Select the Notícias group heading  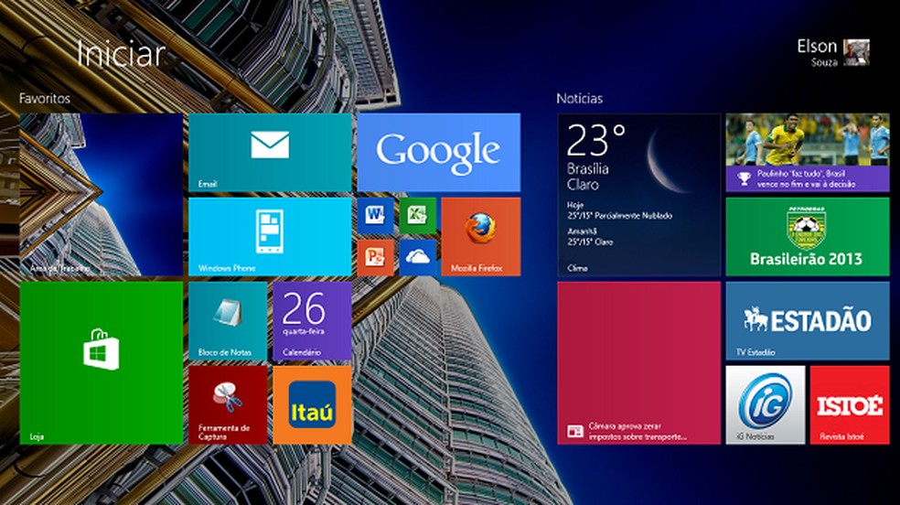point(579,98)
